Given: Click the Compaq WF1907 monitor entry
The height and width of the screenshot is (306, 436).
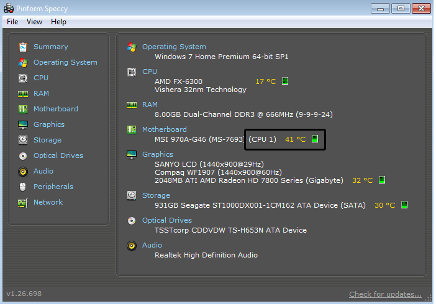Looking at the screenshot, I should point(218,173).
